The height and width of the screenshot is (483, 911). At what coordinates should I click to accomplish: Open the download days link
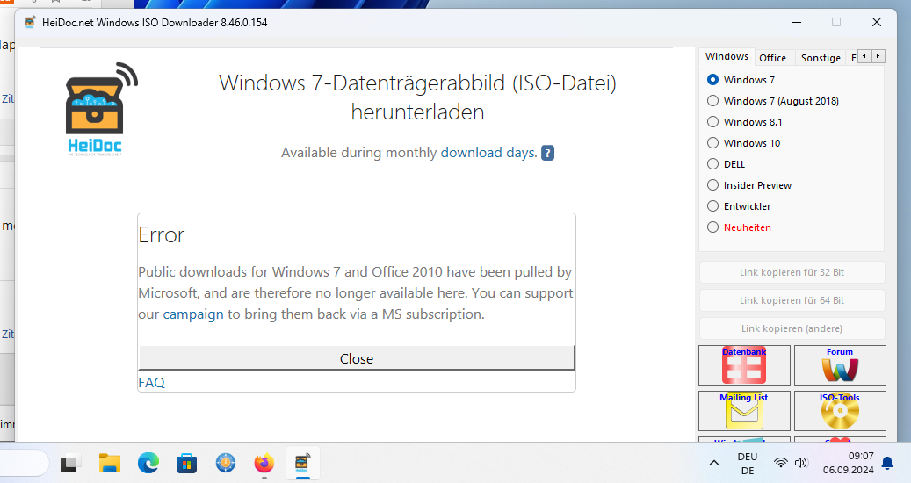point(488,153)
